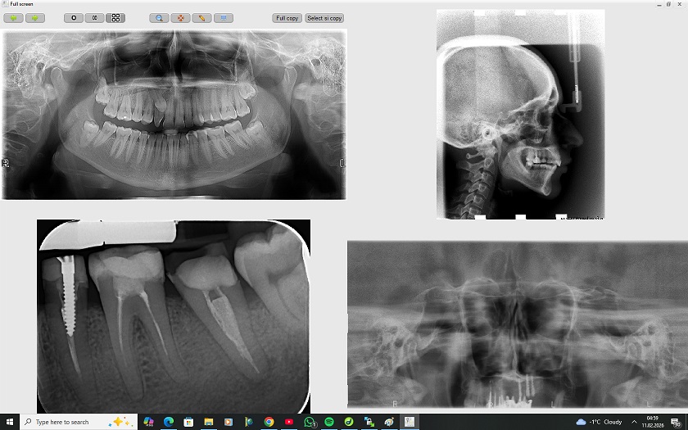This screenshot has width=688, height=430.
Task: Click the lifebuoy icon in the toolbar
Action: pyautogui.click(x=181, y=18)
